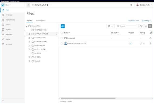The image size is (154, 104).
Task: Click the markup icon on Hospital_Architecture.rvt row
Action: click(141, 43)
